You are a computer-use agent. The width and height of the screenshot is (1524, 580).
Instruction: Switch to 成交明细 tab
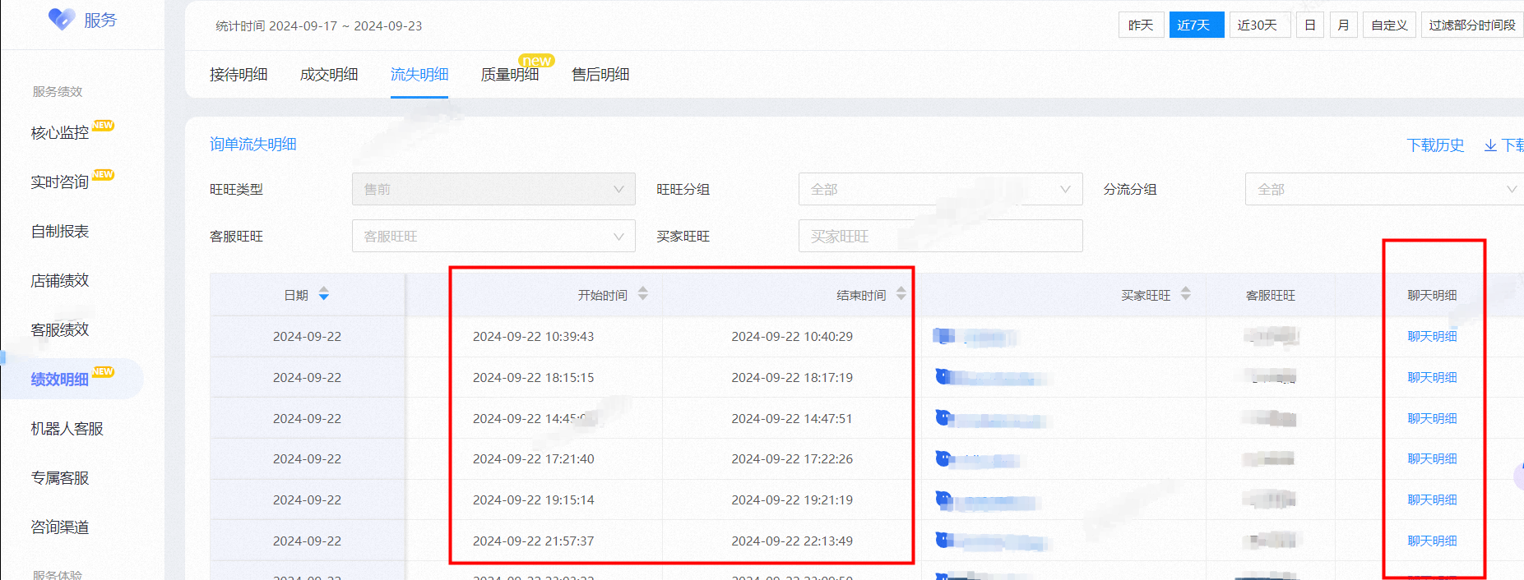pos(329,75)
